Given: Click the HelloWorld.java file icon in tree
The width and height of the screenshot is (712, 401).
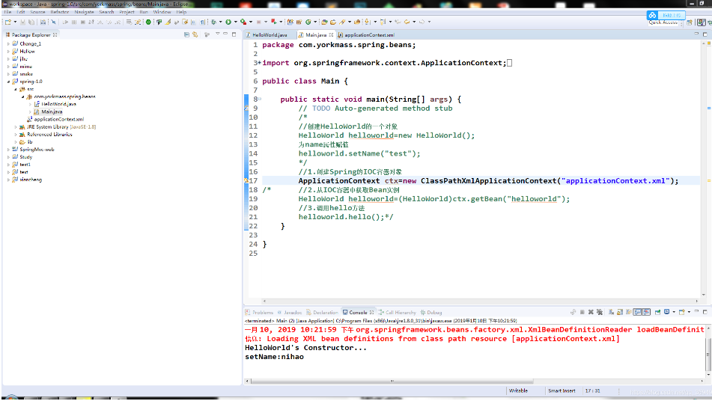Looking at the screenshot, I should click(37, 104).
